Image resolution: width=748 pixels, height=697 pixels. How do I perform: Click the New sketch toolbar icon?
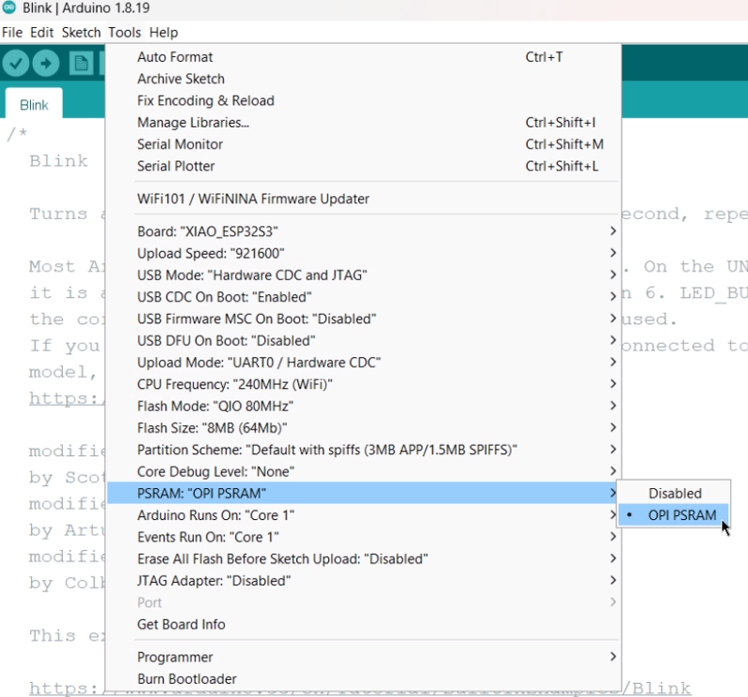(82, 64)
